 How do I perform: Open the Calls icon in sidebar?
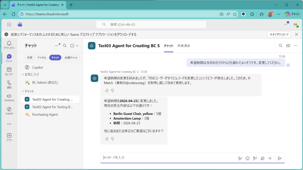9,84
